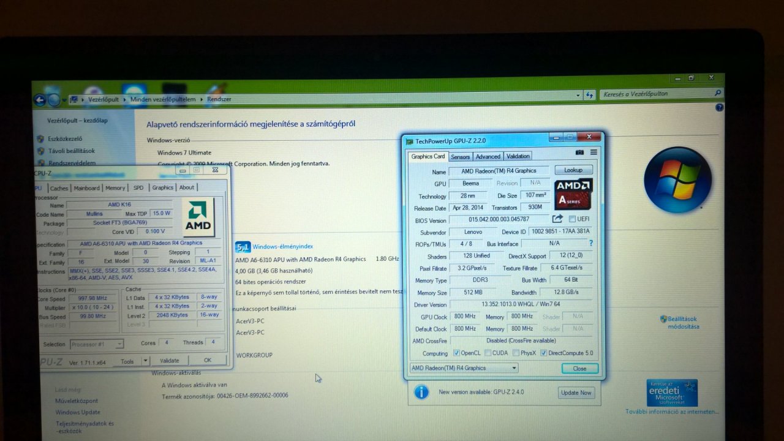Click the OK button in CPU-Z
Image resolution: width=784 pixels, height=441 pixels.
(208, 361)
